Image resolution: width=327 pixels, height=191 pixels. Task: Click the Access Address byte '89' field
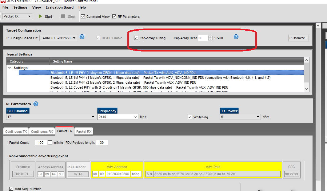coord(47,174)
